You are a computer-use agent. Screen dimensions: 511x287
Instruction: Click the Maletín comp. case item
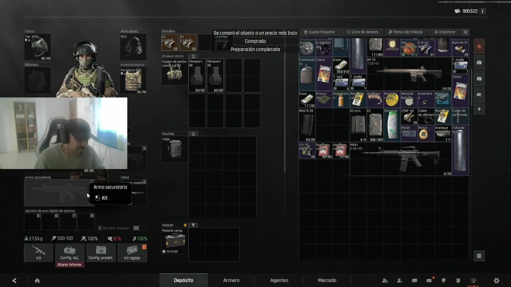click(x=174, y=241)
